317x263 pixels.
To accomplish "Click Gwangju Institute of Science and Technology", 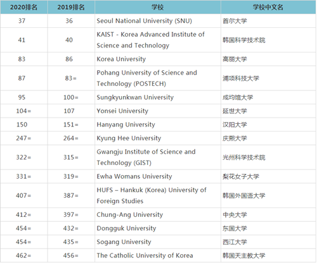I will [146, 157].
